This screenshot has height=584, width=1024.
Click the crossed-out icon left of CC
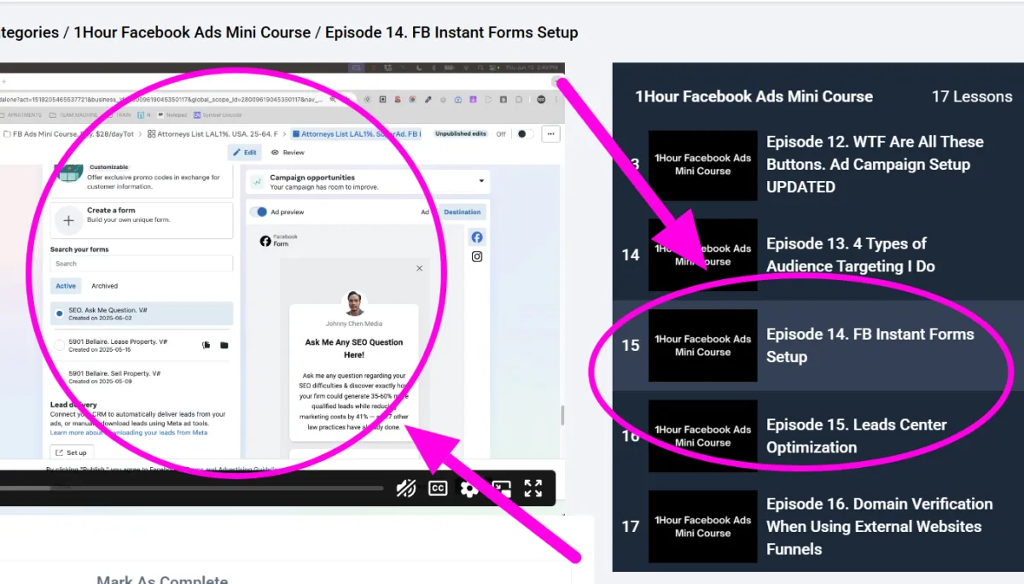tap(406, 488)
